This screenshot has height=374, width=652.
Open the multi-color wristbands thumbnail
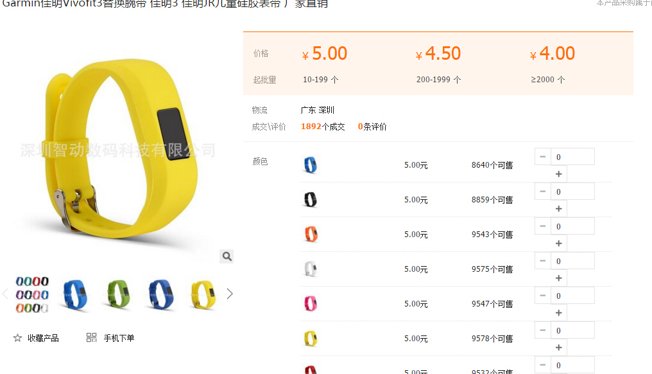32,294
